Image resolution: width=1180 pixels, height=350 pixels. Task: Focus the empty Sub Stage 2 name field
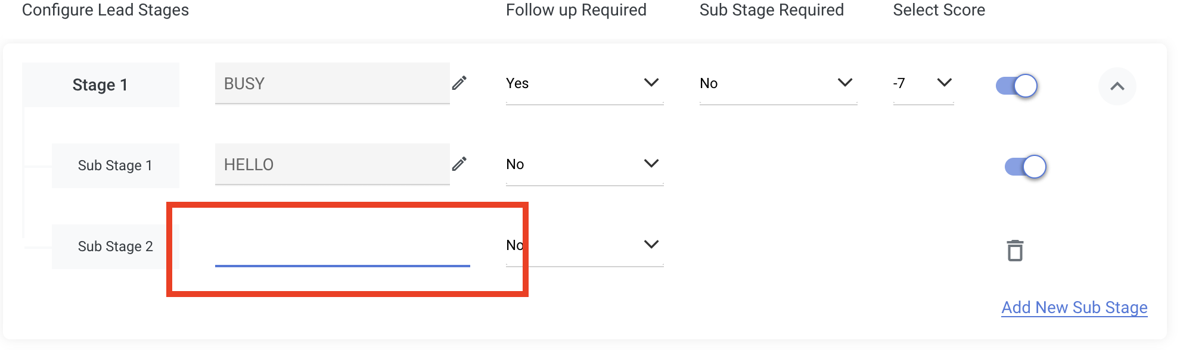click(342, 245)
